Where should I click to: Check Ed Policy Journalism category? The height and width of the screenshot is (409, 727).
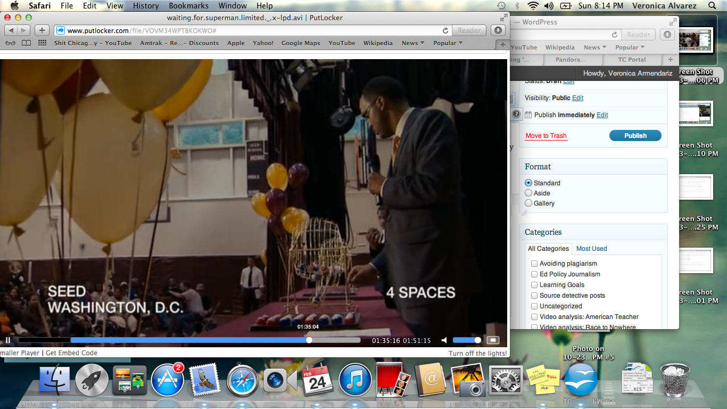tap(534, 274)
